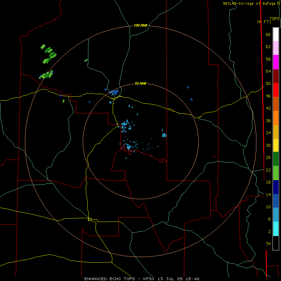Click the cyan swatch near legend bottom
281x281 pixels.
point(276,229)
